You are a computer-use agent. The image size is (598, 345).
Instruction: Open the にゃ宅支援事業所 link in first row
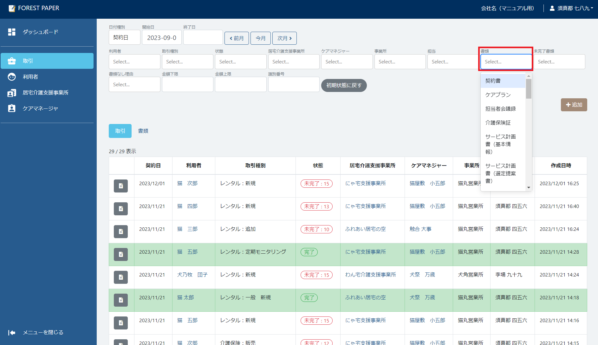click(365, 183)
